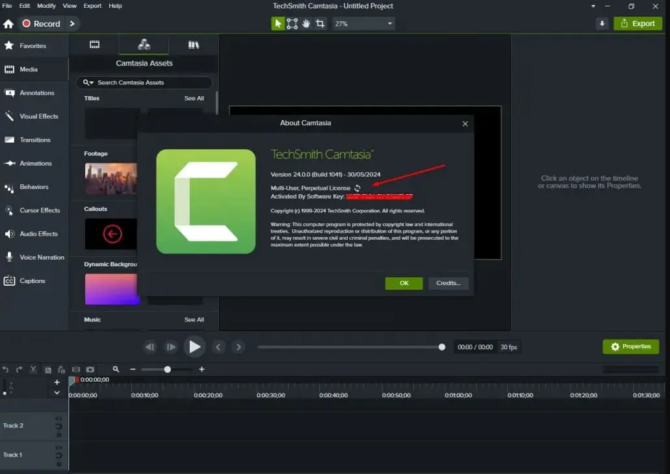Open the title bar dropdown arrow
Image resolution: width=670 pixels, height=474 pixels.
[x=593, y=6]
